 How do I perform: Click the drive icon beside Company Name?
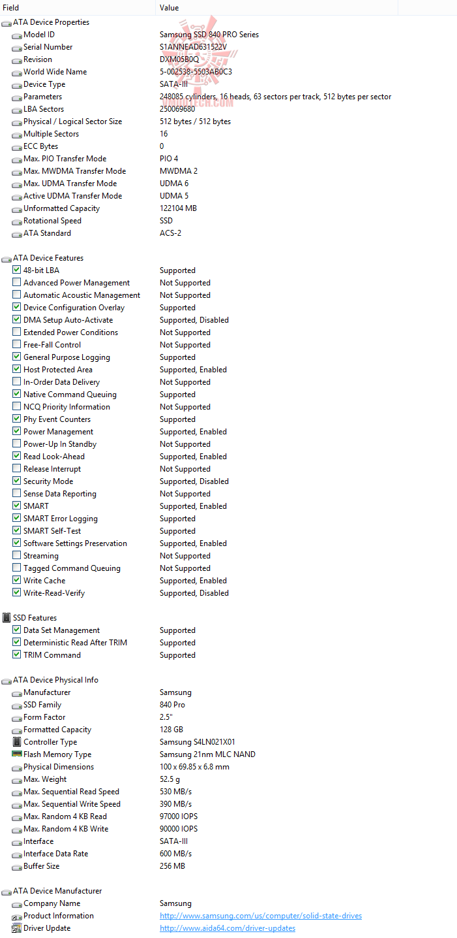pyautogui.click(x=17, y=904)
